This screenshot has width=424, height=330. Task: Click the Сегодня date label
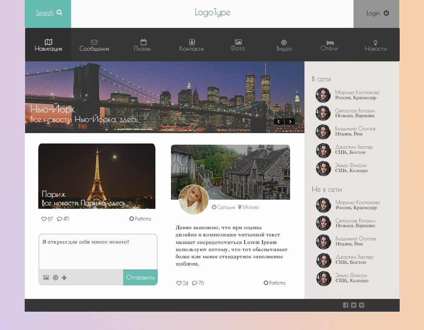tap(226, 207)
